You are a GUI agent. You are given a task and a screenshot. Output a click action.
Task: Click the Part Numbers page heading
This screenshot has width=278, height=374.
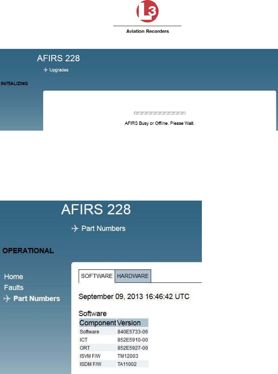(x=103, y=228)
